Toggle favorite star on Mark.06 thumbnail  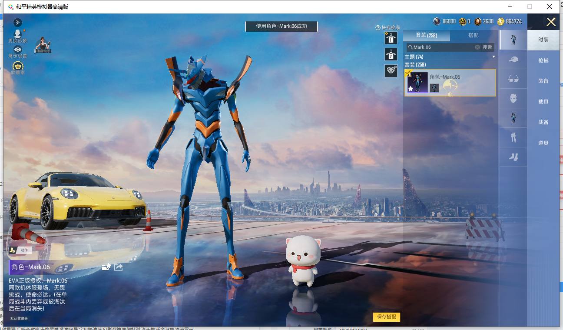tap(411, 89)
